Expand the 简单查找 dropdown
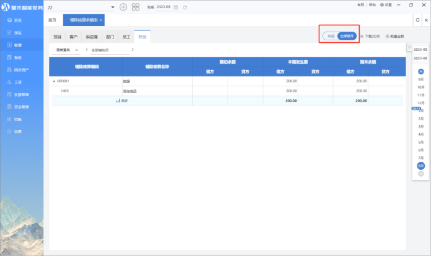 [68, 50]
